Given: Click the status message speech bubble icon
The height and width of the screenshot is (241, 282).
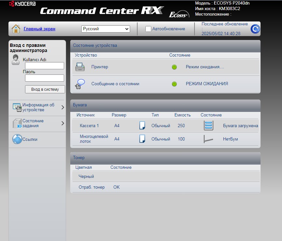Looking at the screenshot, I should coord(80,84).
